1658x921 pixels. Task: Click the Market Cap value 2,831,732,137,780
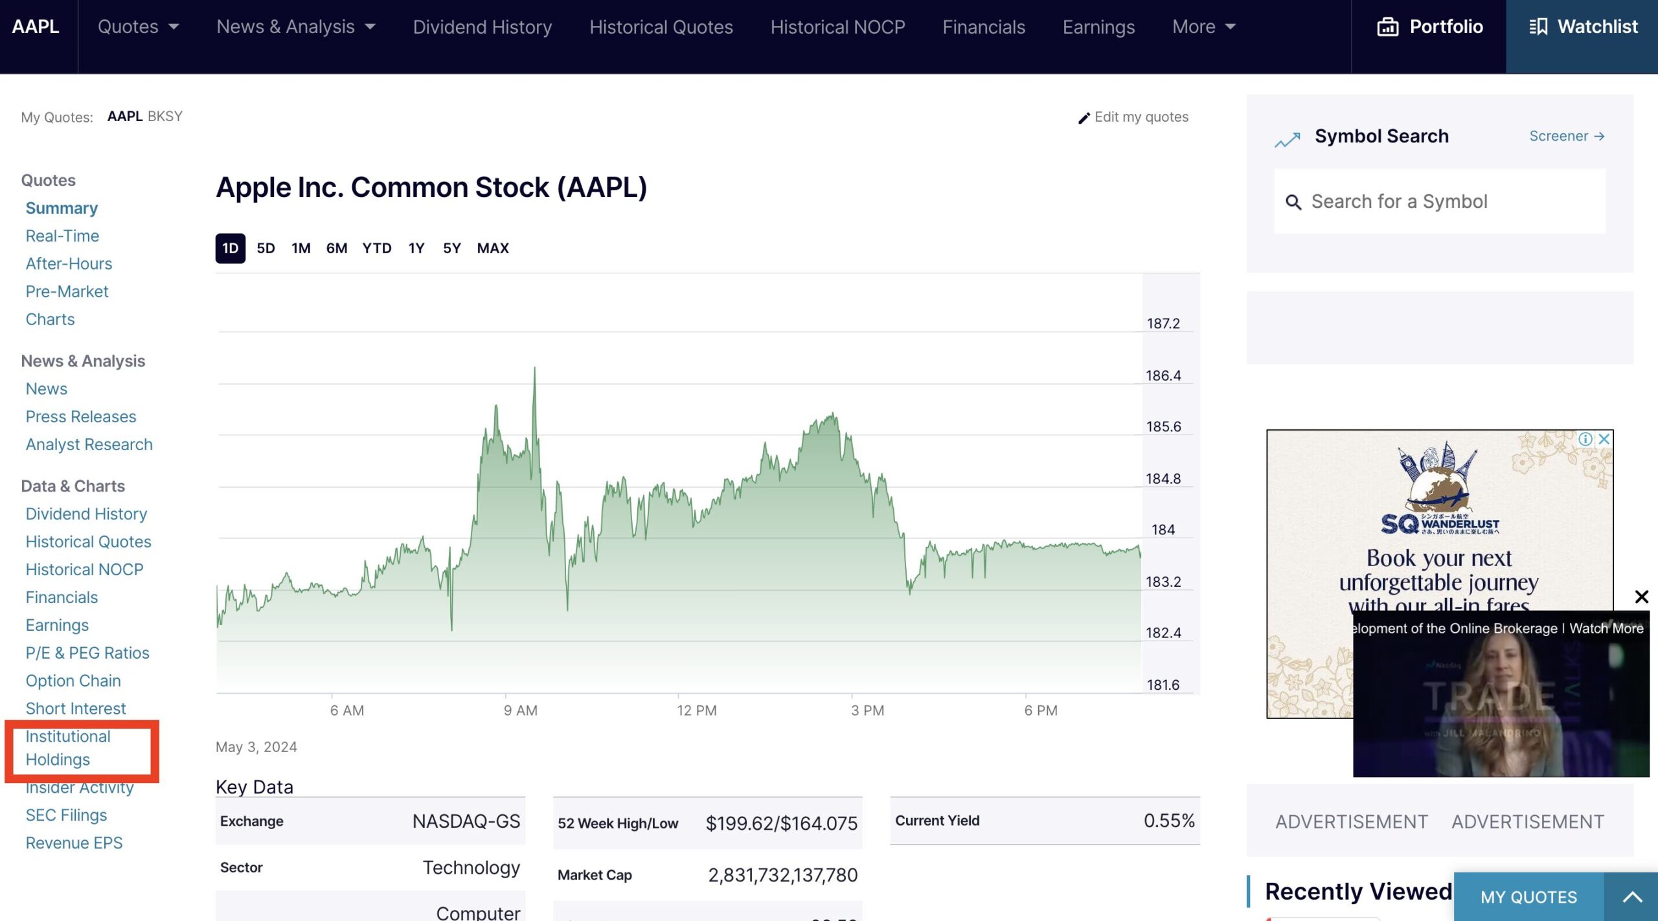[x=782, y=875]
